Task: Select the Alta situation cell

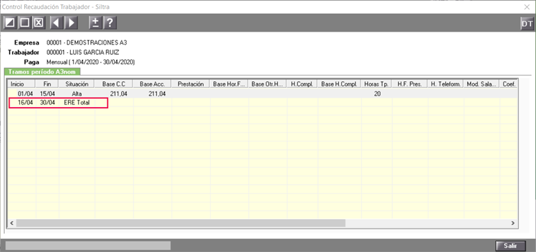Action: pyautogui.click(x=76, y=94)
